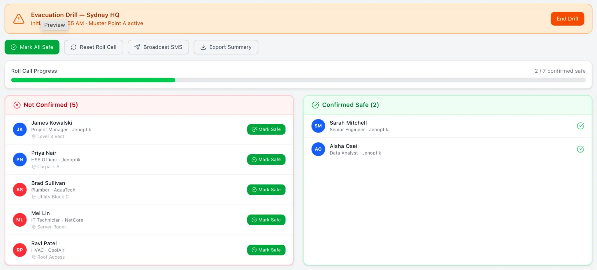The height and width of the screenshot is (270, 597).
Task: Click the location pin next to Utility Block C
Action: (34, 197)
